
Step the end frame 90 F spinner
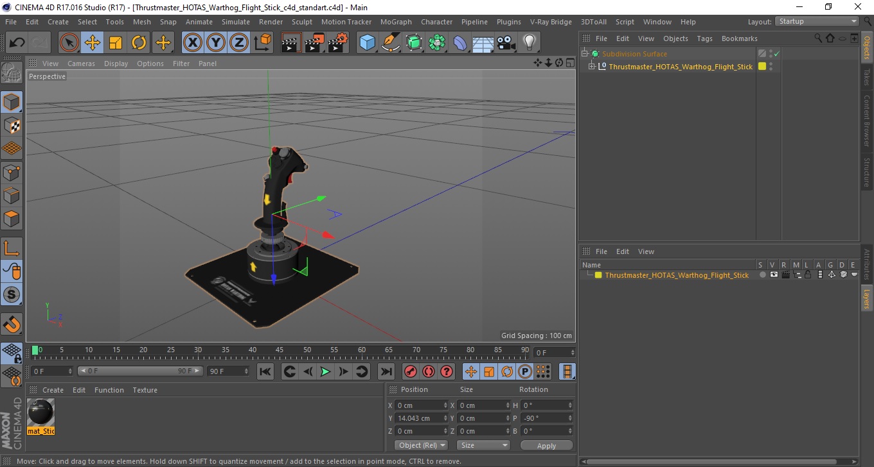coord(245,371)
